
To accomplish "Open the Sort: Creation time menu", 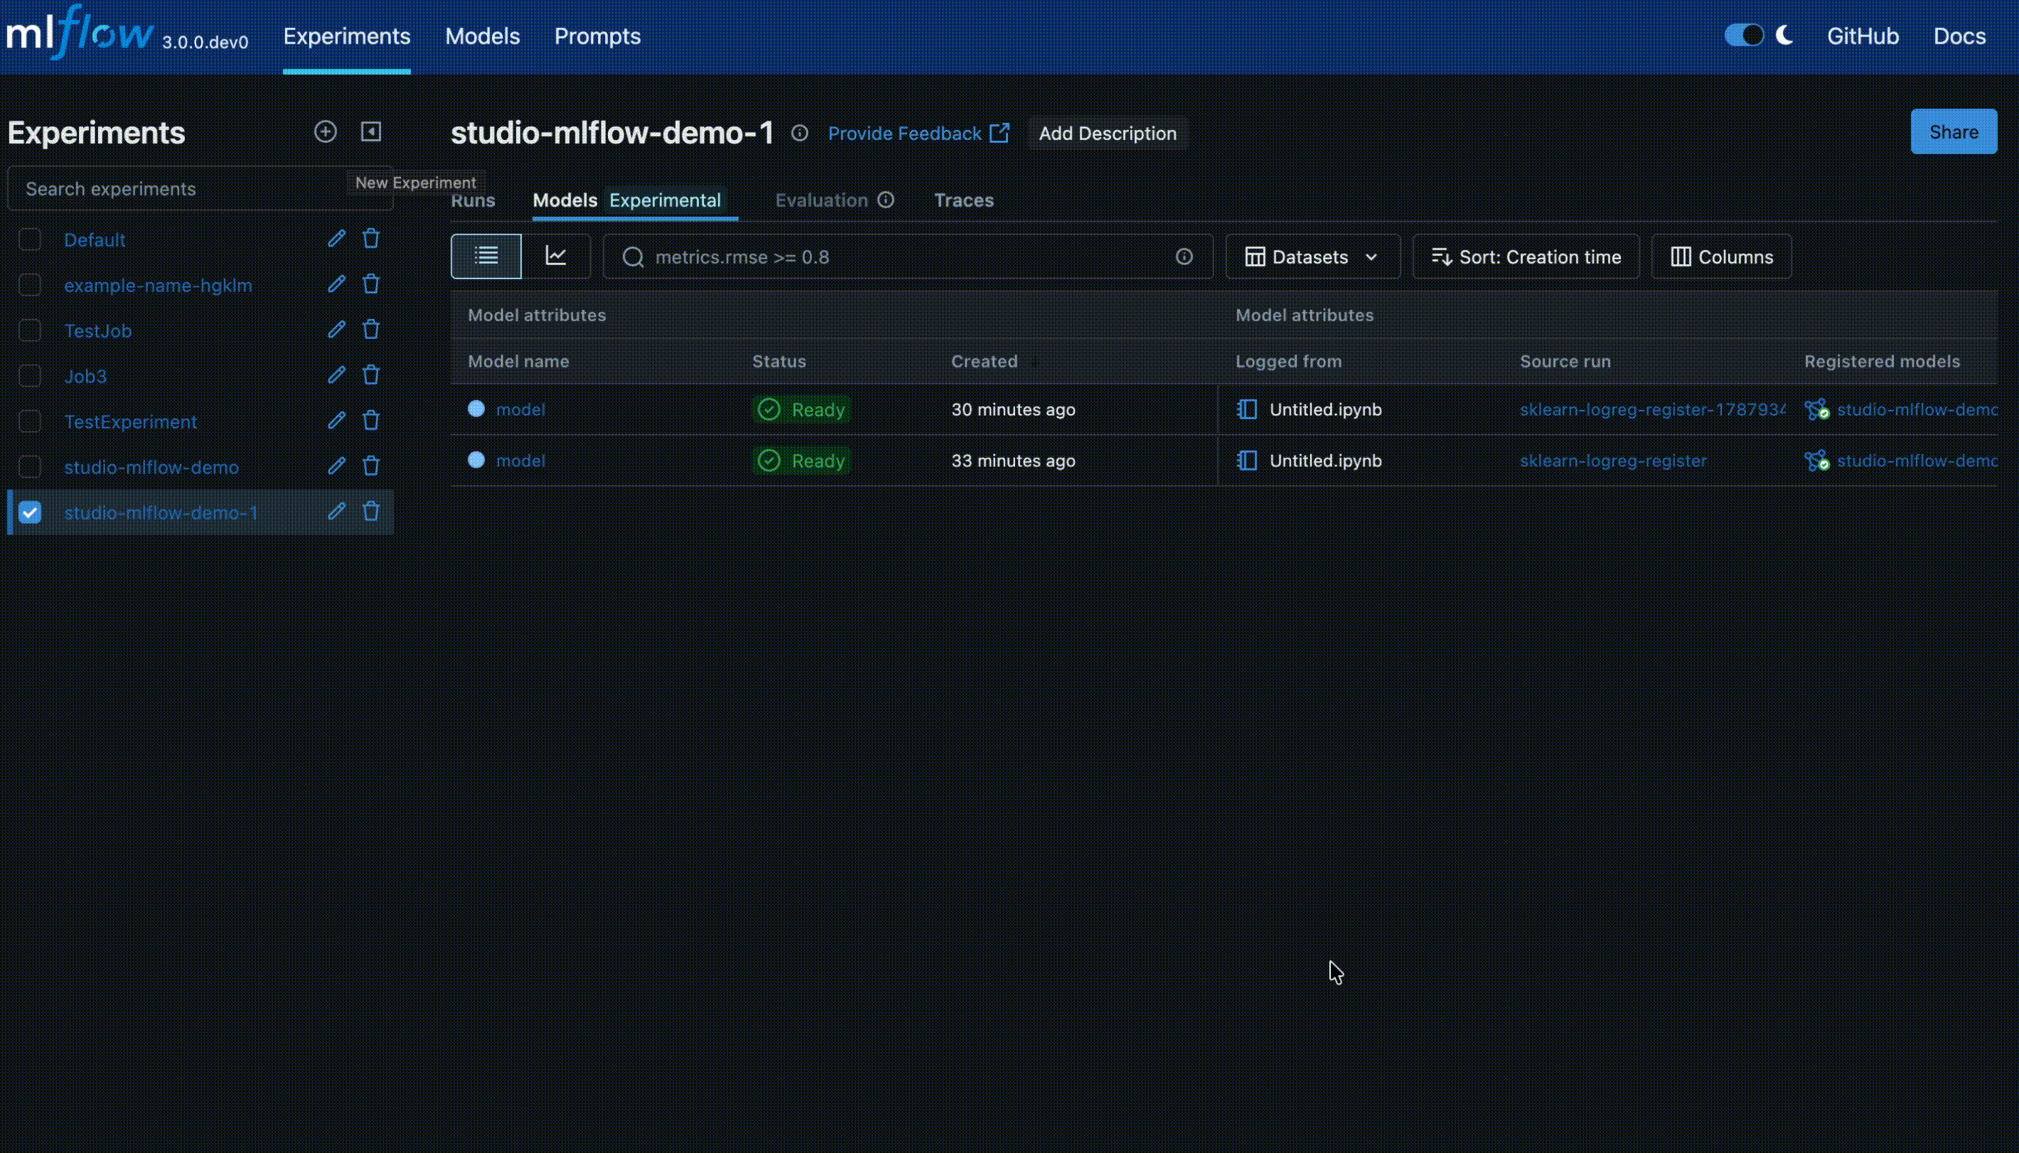I will pyautogui.click(x=1526, y=257).
